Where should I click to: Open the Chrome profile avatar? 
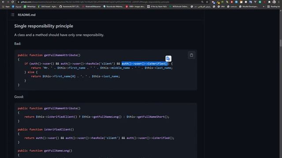click(274, 2)
